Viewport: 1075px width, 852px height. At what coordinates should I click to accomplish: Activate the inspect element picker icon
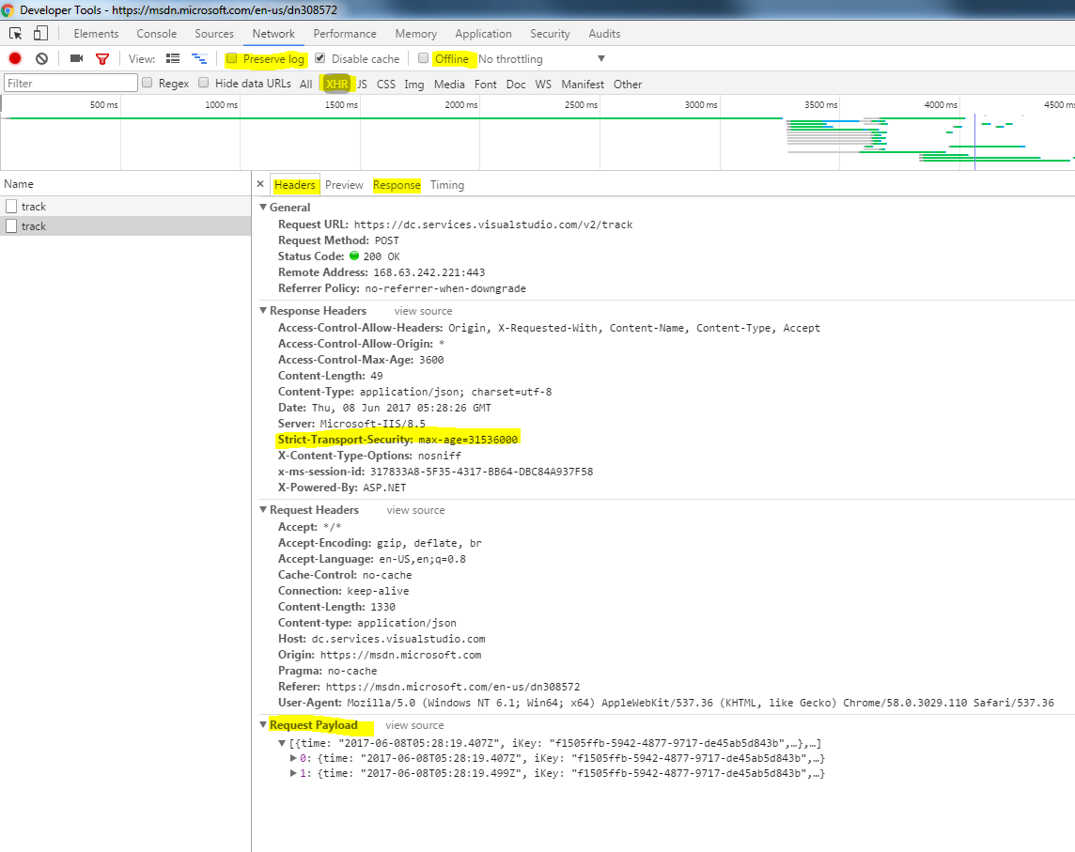click(15, 33)
